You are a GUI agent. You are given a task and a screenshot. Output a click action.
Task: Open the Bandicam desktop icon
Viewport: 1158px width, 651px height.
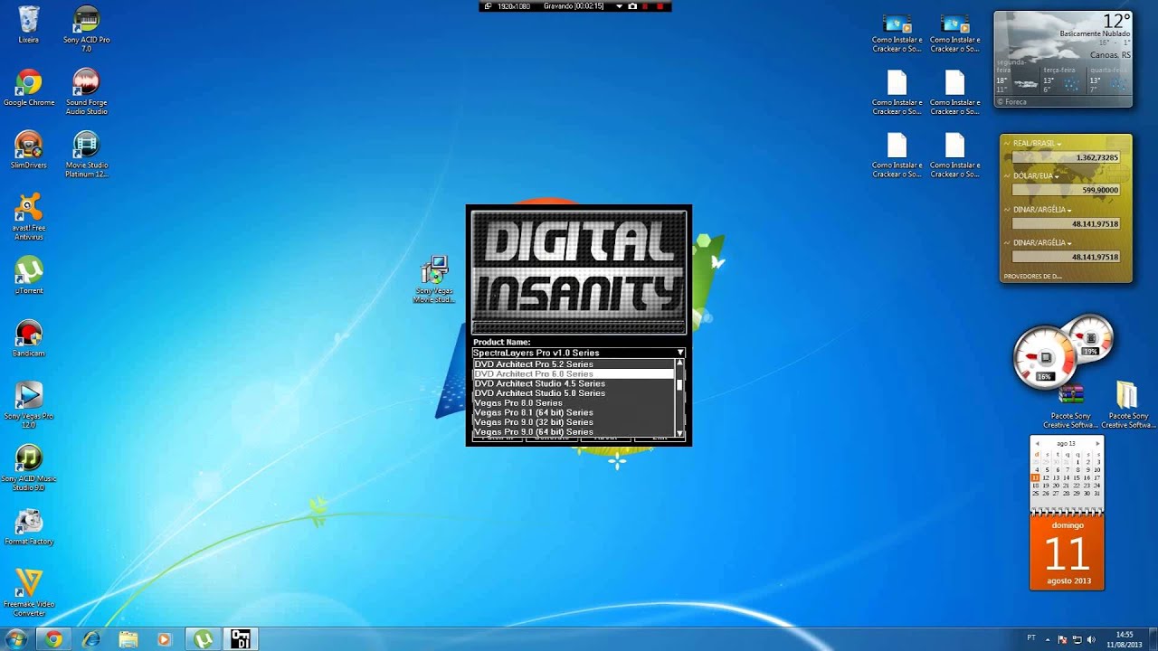pyautogui.click(x=29, y=338)
